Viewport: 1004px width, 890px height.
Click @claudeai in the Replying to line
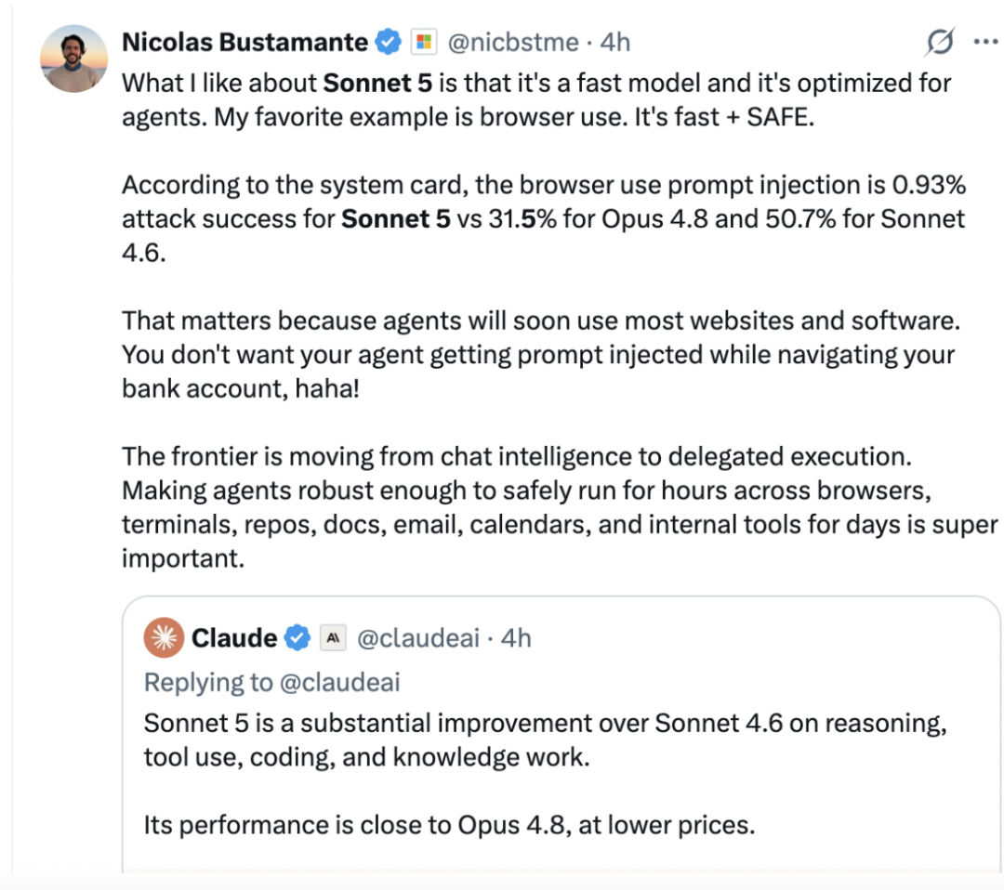[340, 682]
